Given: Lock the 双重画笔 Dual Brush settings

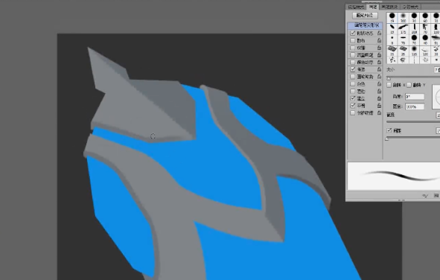Looking at the screenshot, I should [x=379, y=54].
